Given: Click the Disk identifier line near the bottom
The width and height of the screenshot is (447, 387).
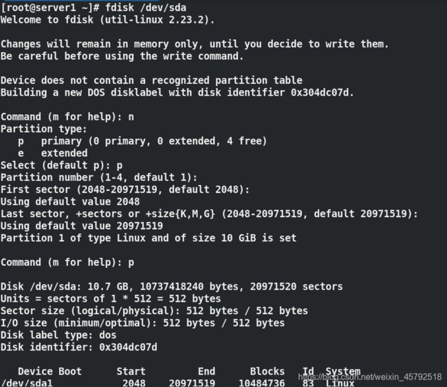Looking at the screenshot, I should tap(78, 347).
